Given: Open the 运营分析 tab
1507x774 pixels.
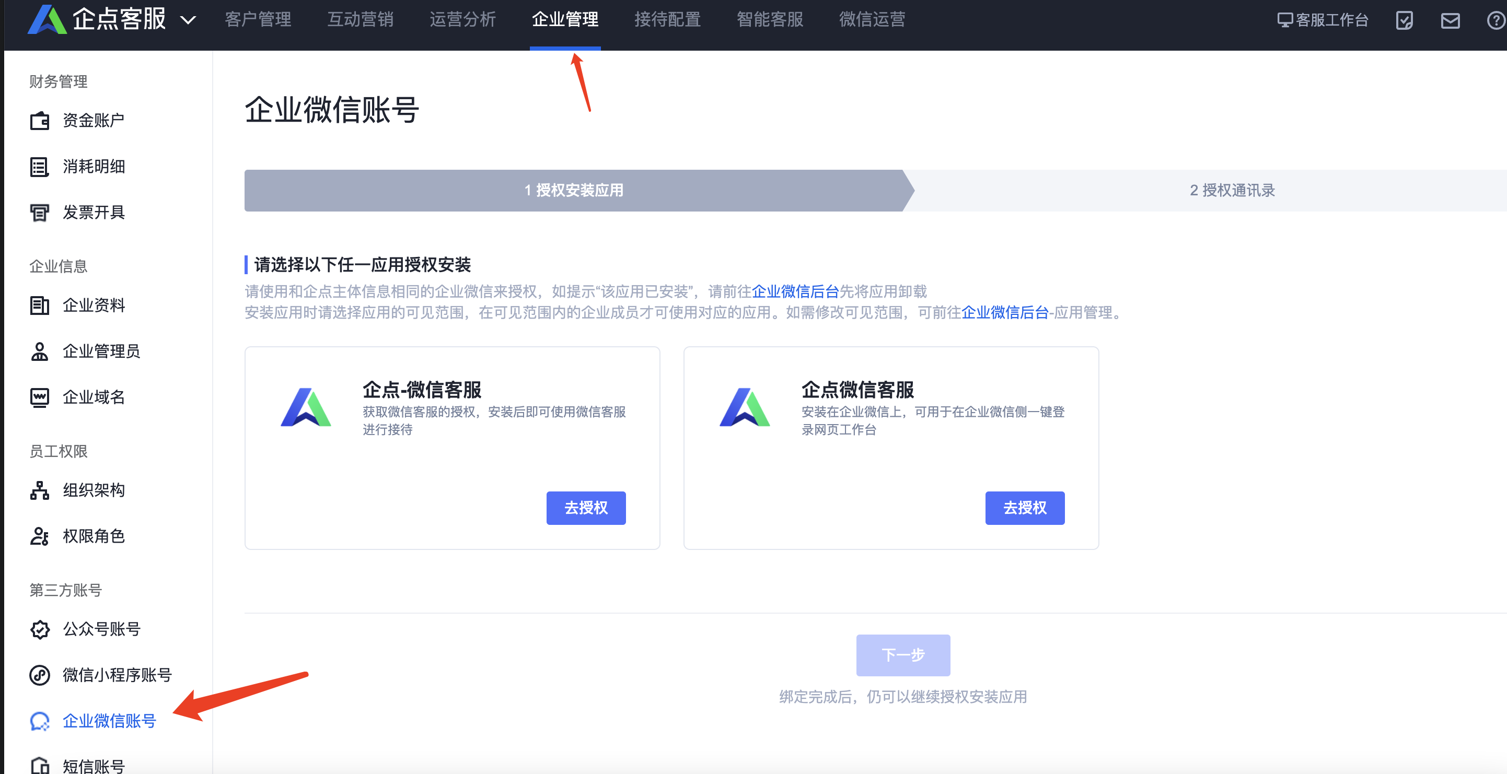Looking at the screenshot, I should point(463,20).
